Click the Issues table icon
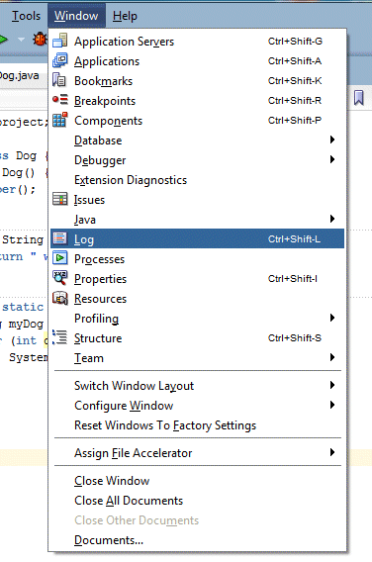Screen dimensions: 372x562 click(x=59, y=199)
